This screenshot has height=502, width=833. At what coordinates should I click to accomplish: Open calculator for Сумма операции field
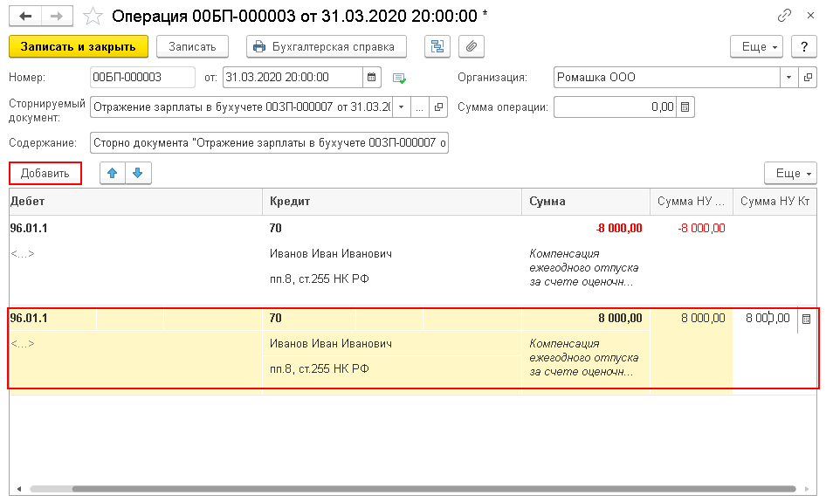click(x=685, y=107)
